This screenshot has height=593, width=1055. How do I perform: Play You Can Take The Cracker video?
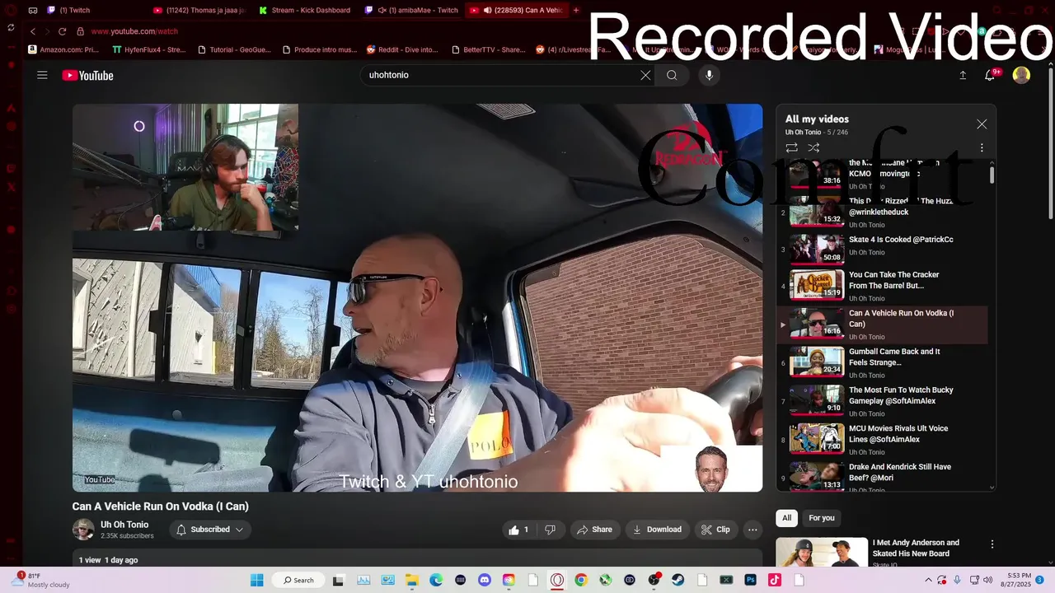coord(882,286)
